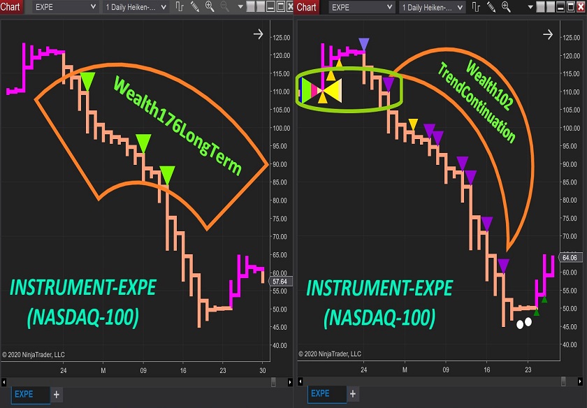The width and height of the screenshot is (587, 408).
Task: Open the Daily Heiken interval dropdown in right chart
Action: [433, 7]
